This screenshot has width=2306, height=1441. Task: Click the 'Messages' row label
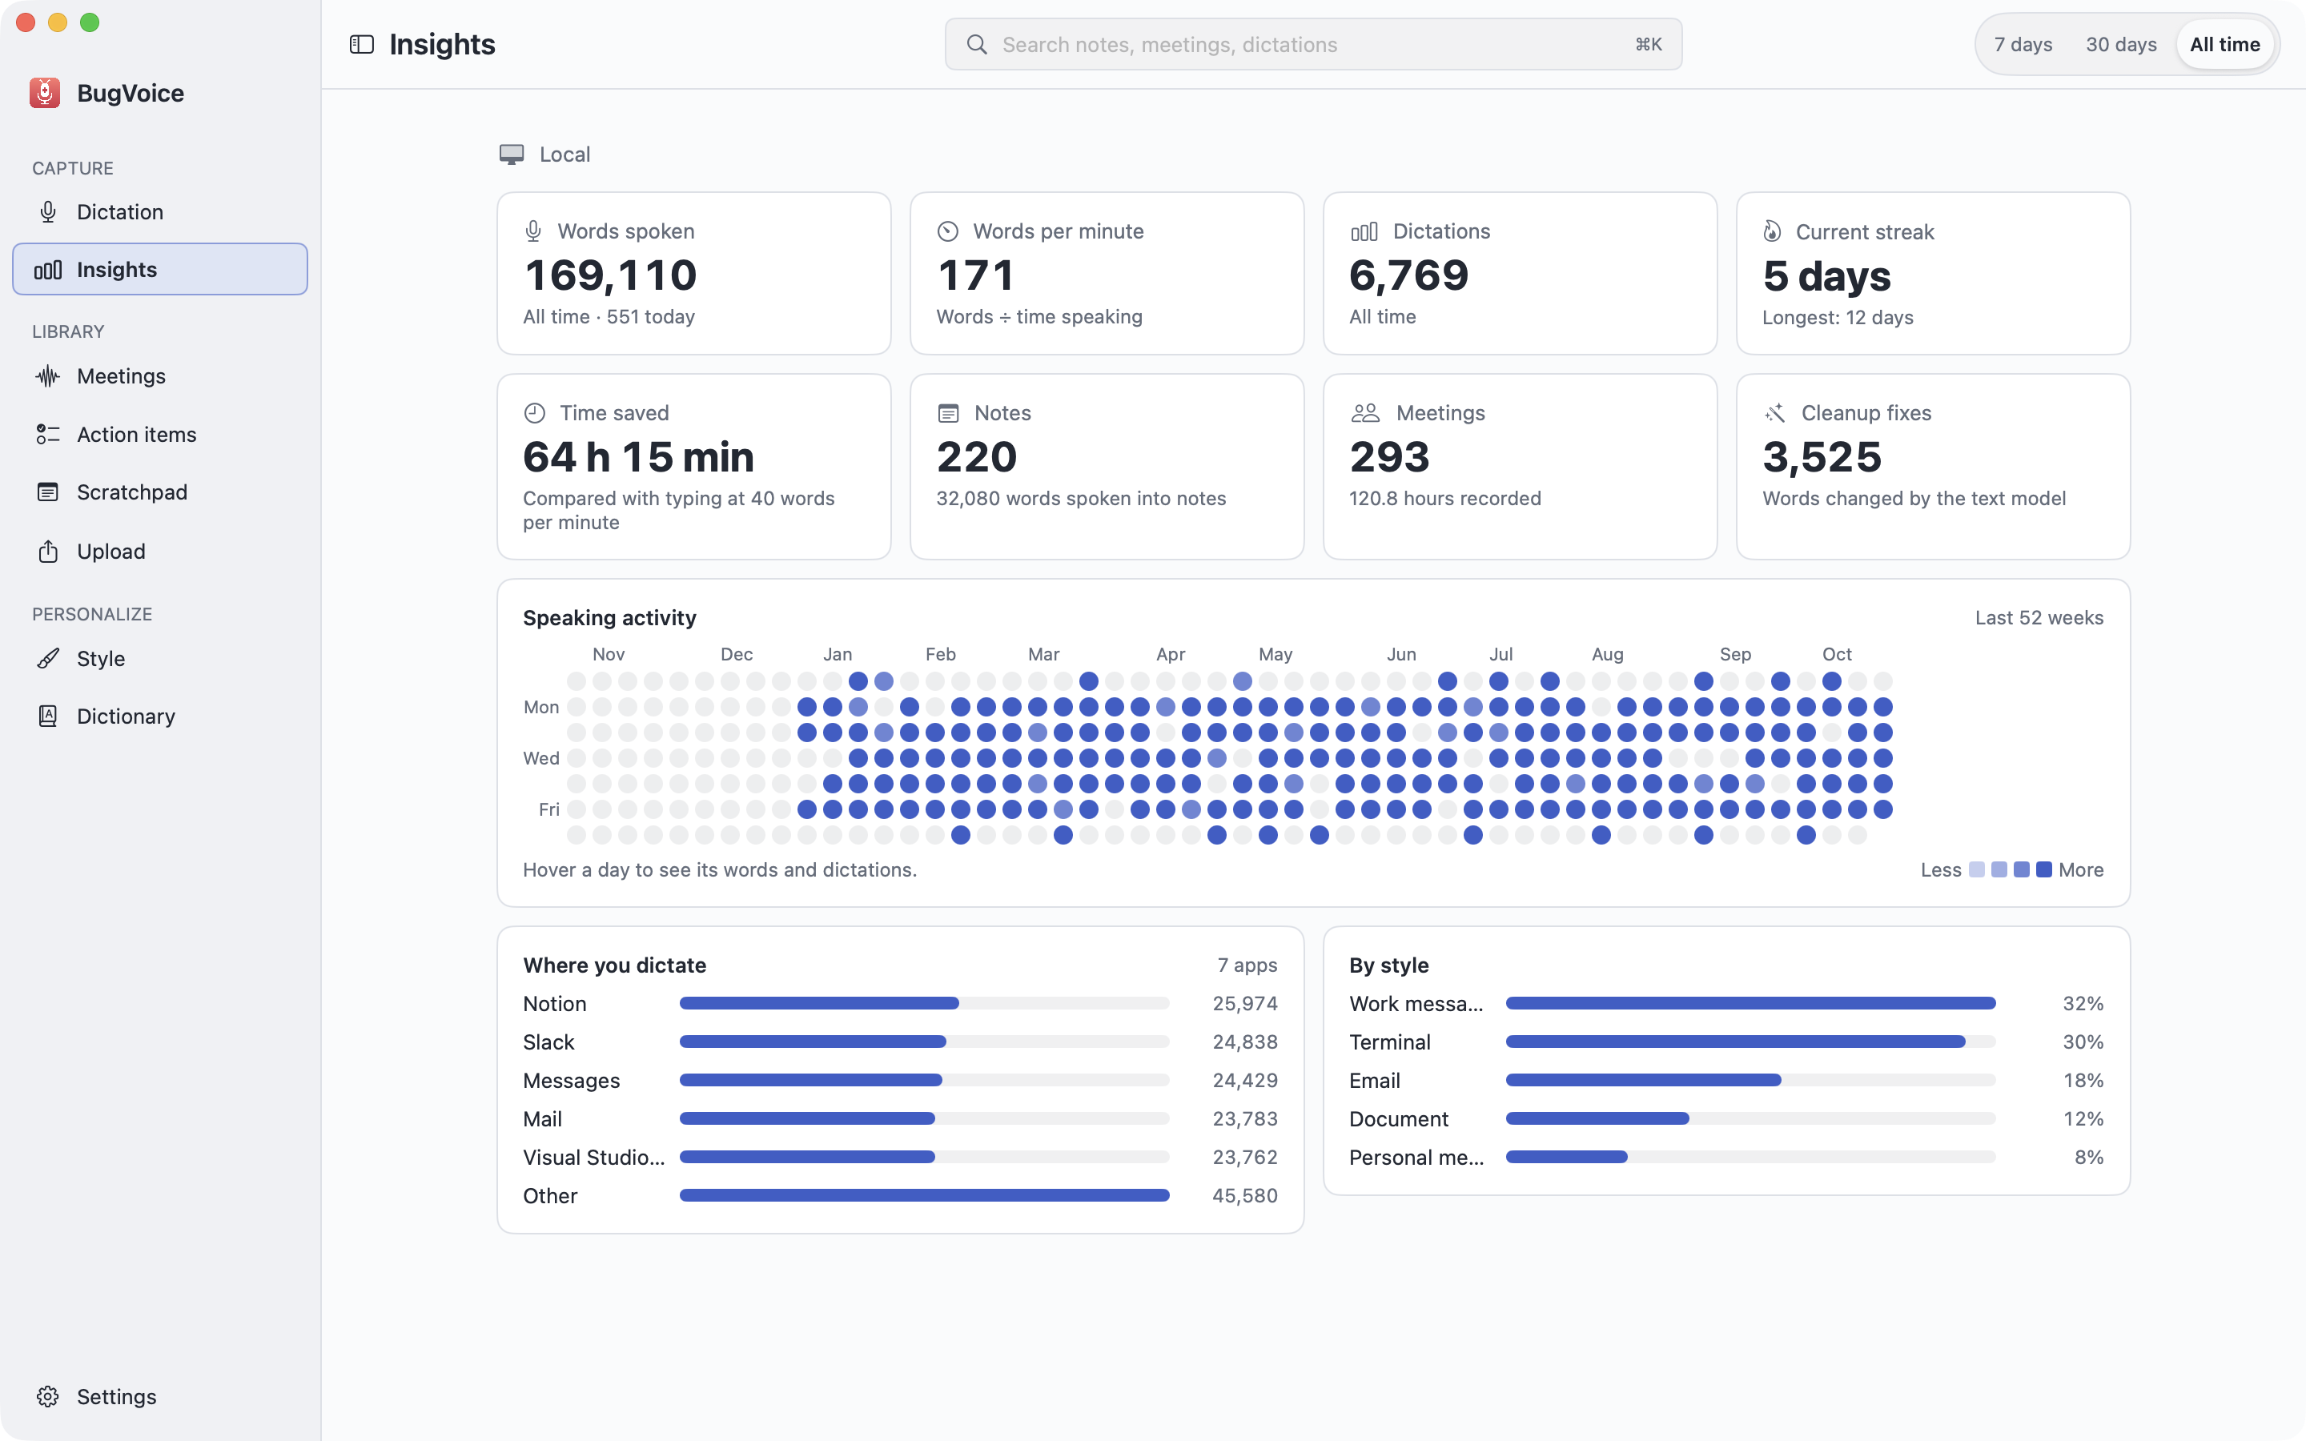coord(572,1081)
